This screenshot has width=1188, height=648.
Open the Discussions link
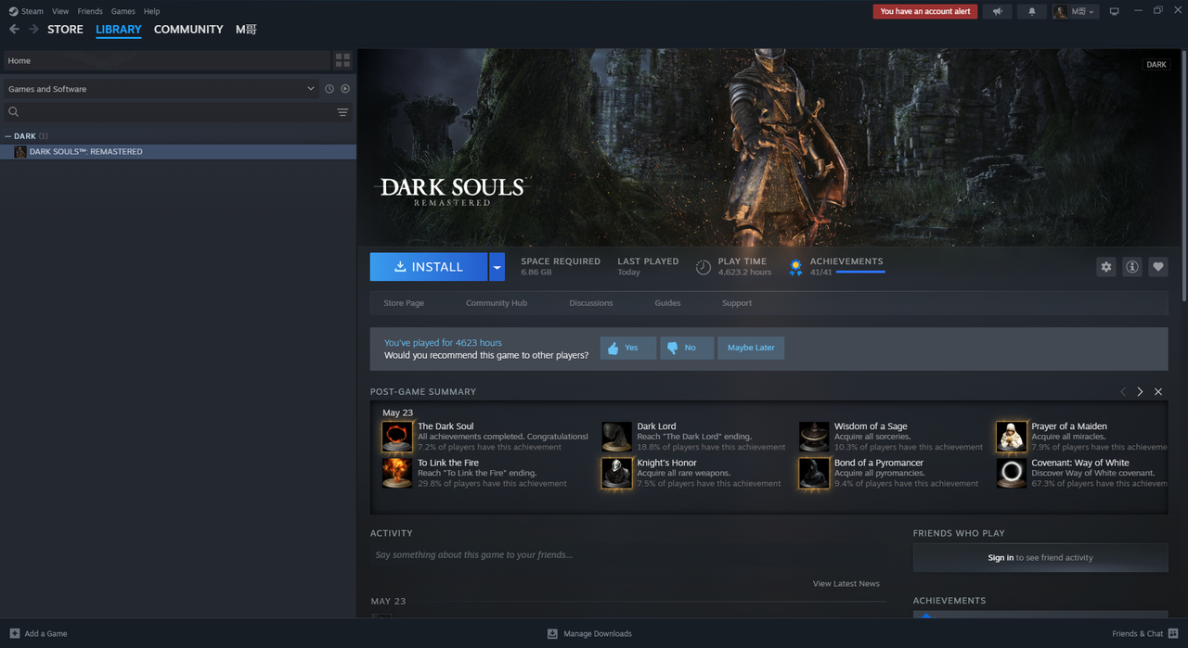[591, 303]
